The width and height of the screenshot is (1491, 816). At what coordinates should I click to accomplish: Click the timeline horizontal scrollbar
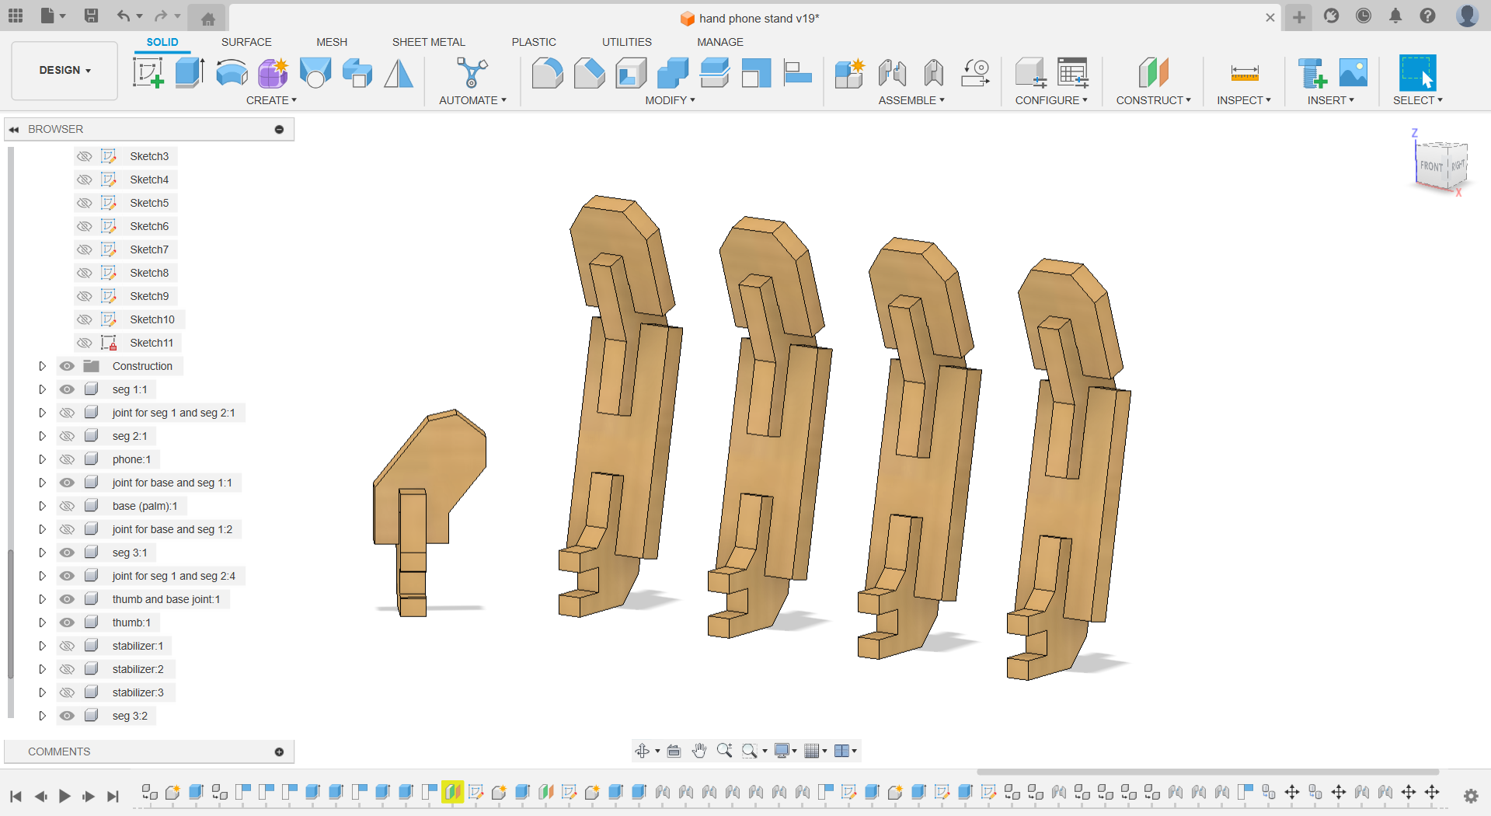(x=1207, y=772)
